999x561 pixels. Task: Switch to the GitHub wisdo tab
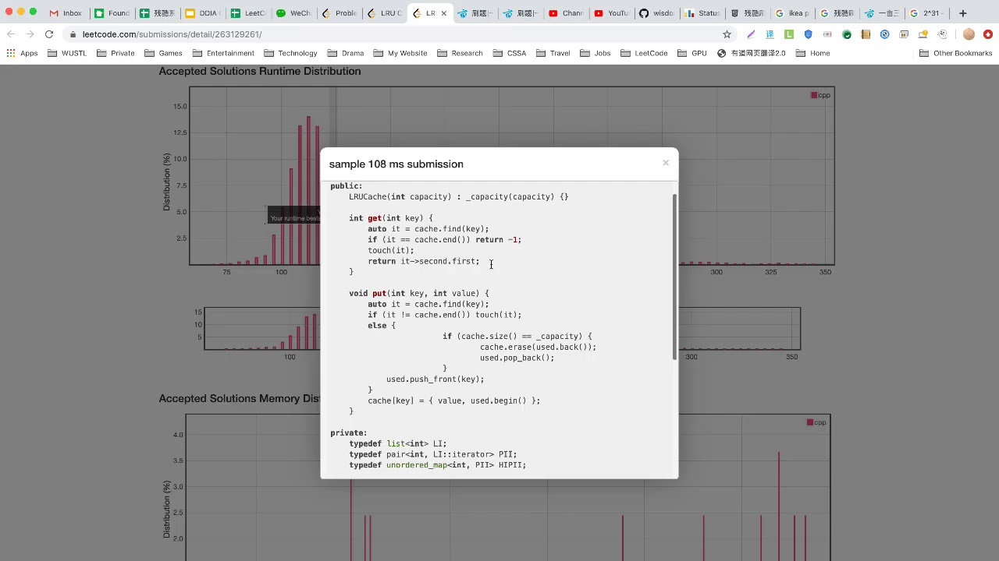pyautogui.click(x=656, y=13)
